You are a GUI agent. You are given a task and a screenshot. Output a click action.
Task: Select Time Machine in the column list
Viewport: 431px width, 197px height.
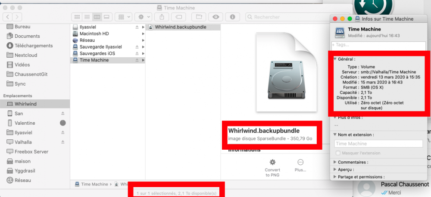(107, 60)
